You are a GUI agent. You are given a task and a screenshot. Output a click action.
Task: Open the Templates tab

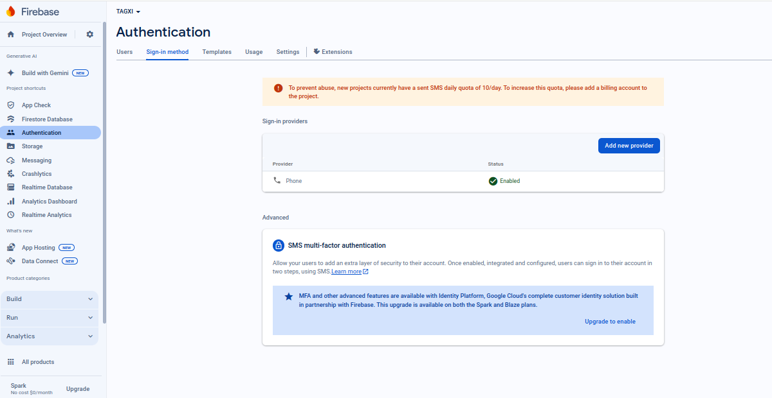(x=216, y=51)
